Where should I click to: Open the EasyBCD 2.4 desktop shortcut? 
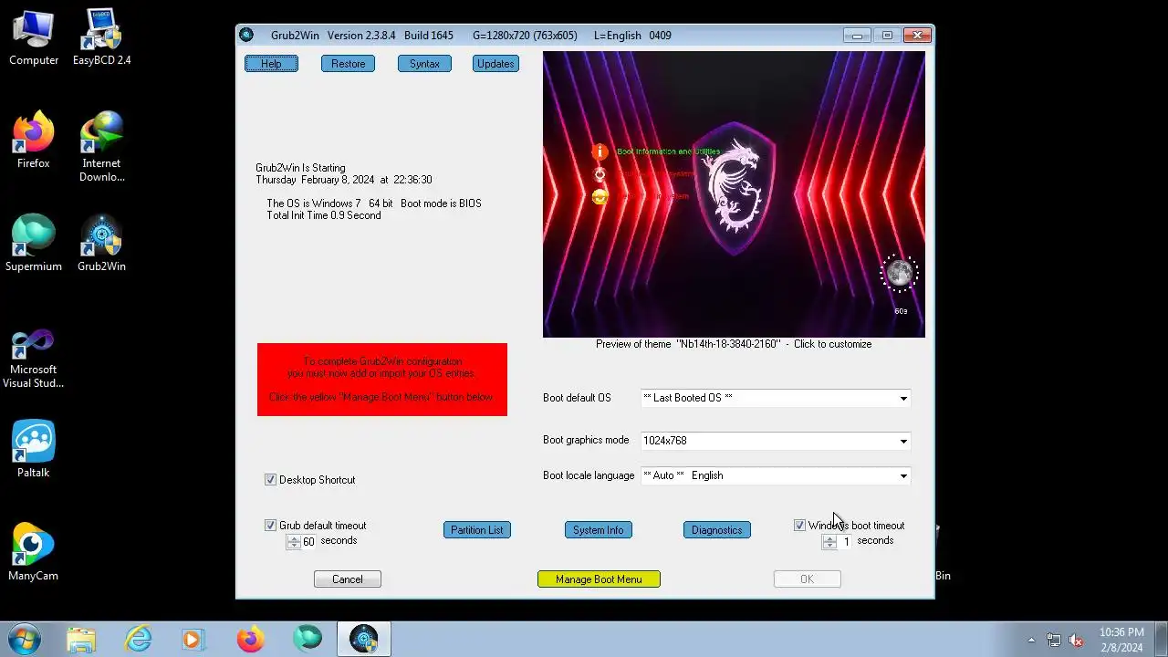(101, 38)
